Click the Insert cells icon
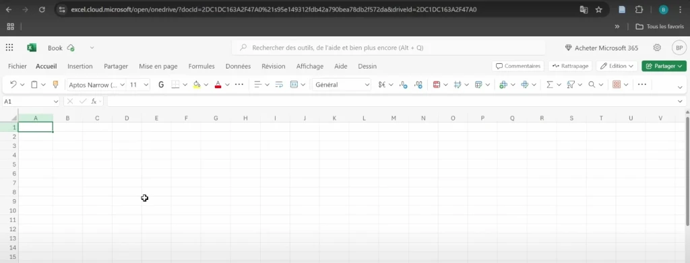This screenshot has height=263, width=690. [503, 85]
